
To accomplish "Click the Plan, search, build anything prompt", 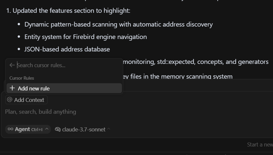I will click(41, 112).
